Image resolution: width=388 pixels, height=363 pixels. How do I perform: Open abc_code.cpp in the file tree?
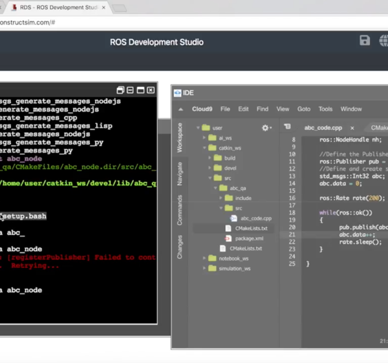click(x=256, y=218)
